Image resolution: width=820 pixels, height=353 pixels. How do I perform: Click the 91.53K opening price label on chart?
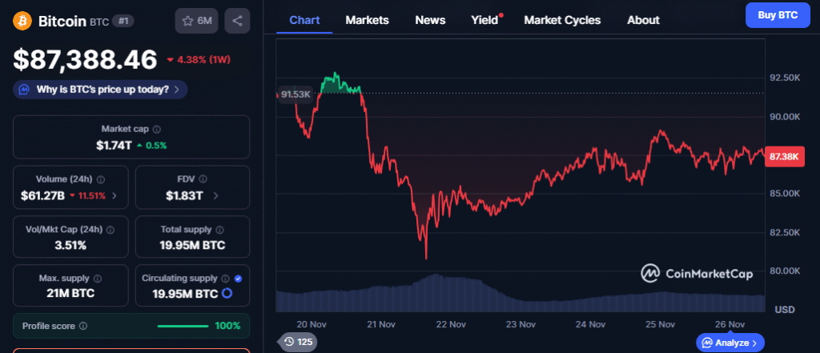(x=296, y=94)
